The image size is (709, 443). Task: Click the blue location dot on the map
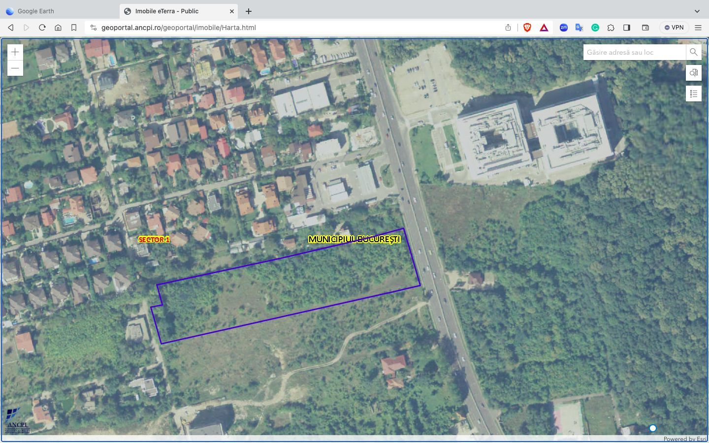click(x=653, y=428)
